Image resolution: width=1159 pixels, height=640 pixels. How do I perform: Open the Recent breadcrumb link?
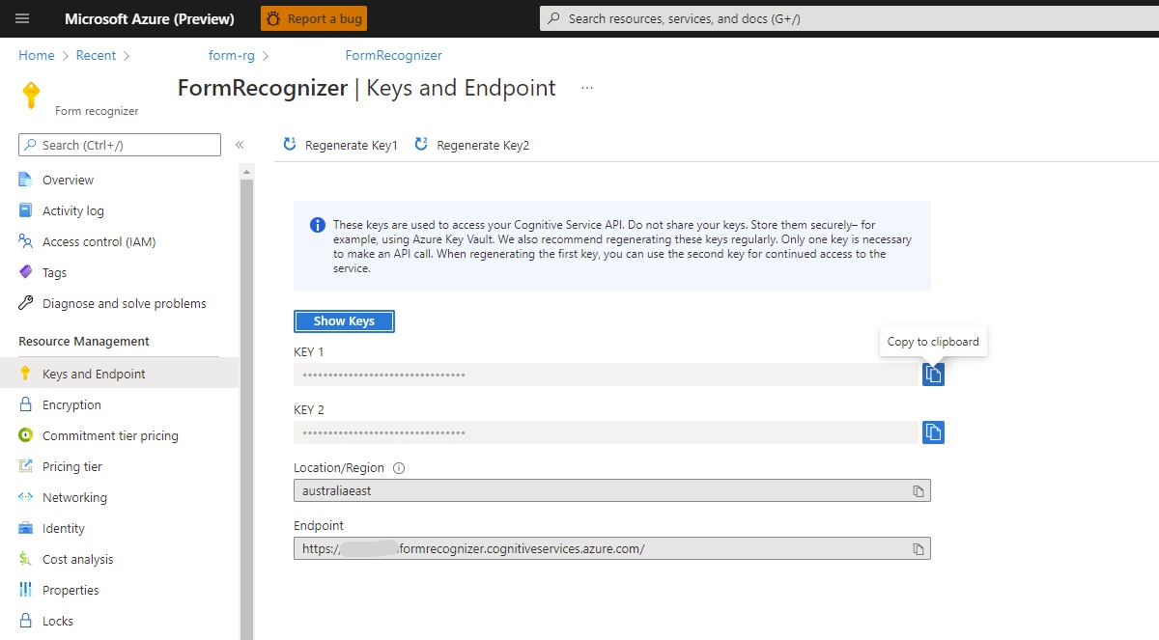(96, 55)
